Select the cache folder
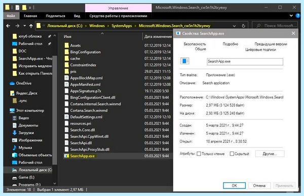 [75, 59]
